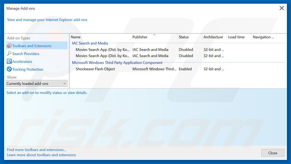Sort list by Status column header
Screen dimensions: 291x164
tap(190, 37)
